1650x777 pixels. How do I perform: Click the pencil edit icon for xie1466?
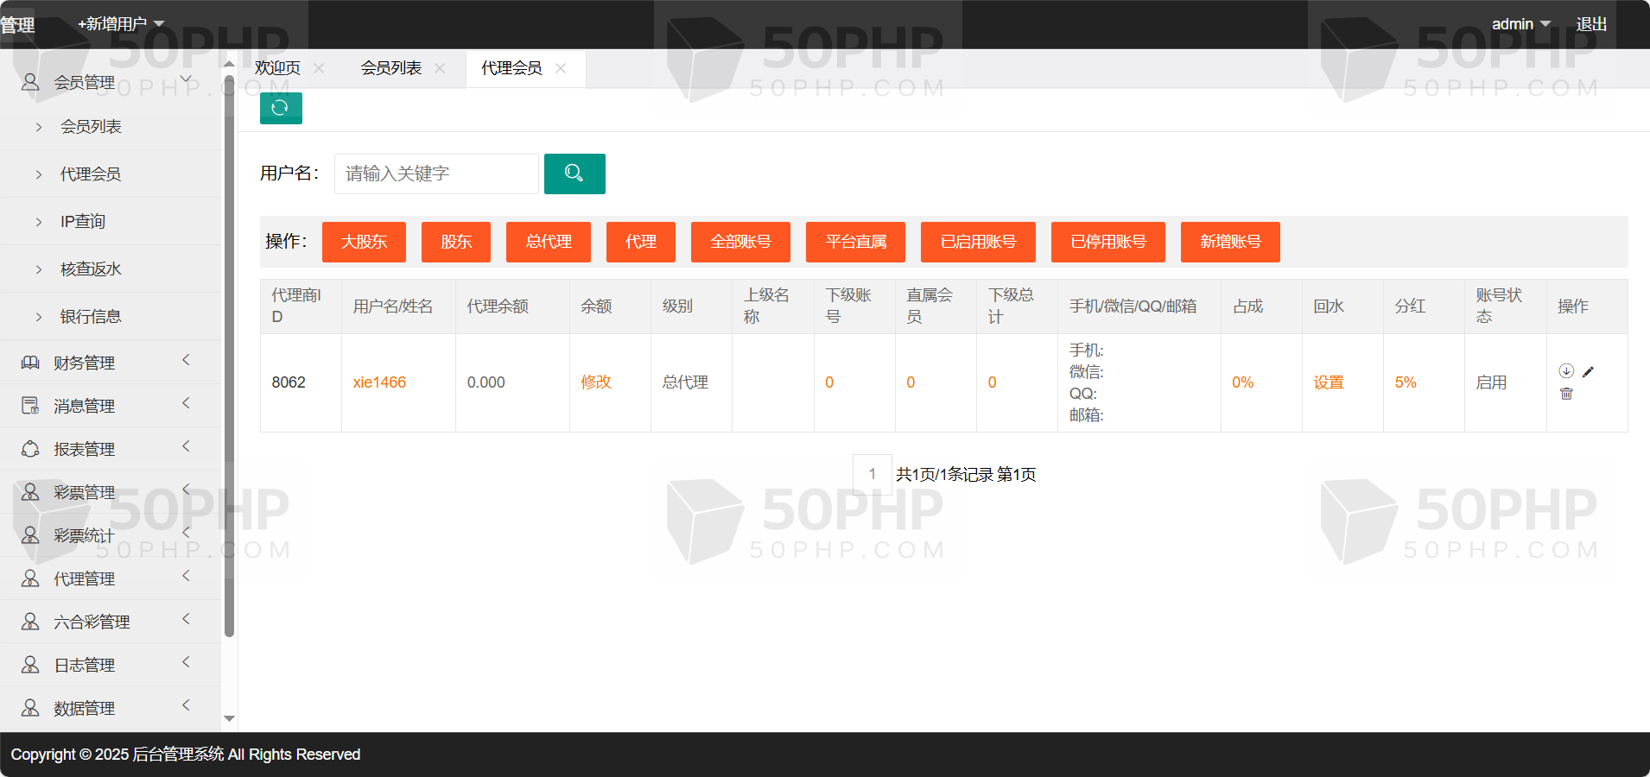(1588, 372)
